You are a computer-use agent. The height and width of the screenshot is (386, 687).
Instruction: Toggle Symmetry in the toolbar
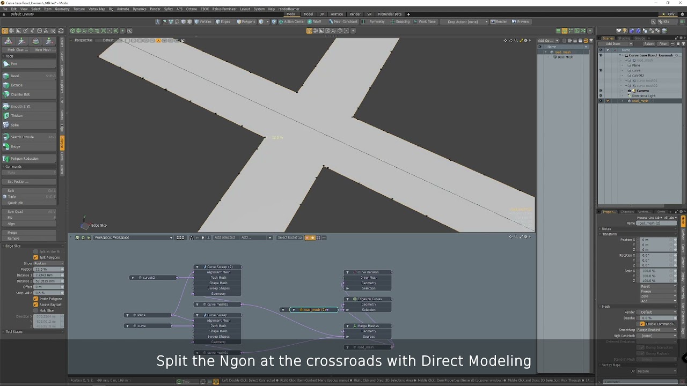point(375,21)
